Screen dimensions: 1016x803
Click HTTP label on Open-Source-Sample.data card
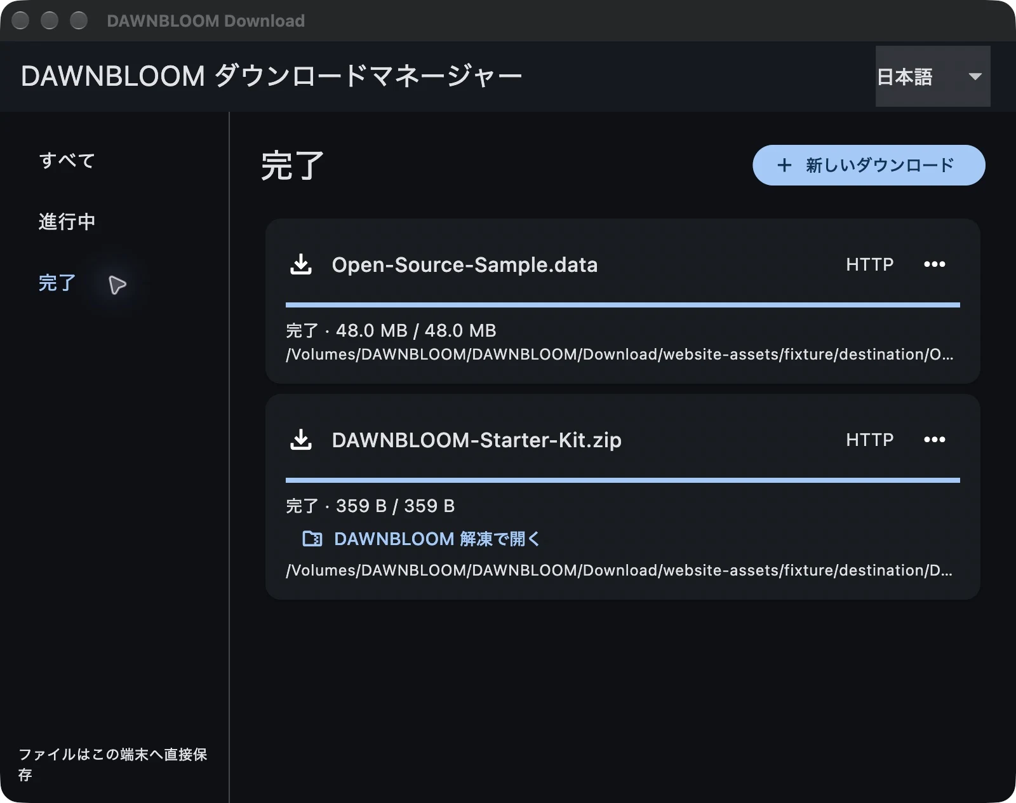(x=870, y=264)
